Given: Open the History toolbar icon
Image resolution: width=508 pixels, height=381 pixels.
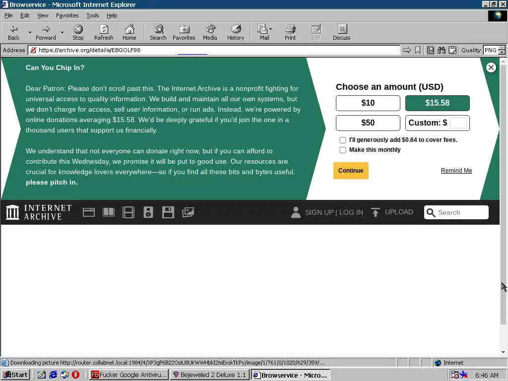Looking at the screenshot, I should pyautogui.click(x=236, y=32).
